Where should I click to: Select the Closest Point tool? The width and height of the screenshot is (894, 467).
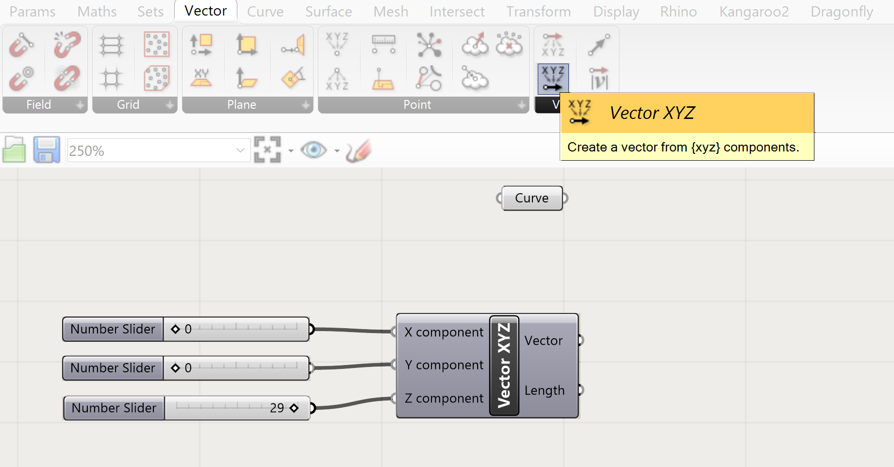pyautogui.click(x=429, y=78)
